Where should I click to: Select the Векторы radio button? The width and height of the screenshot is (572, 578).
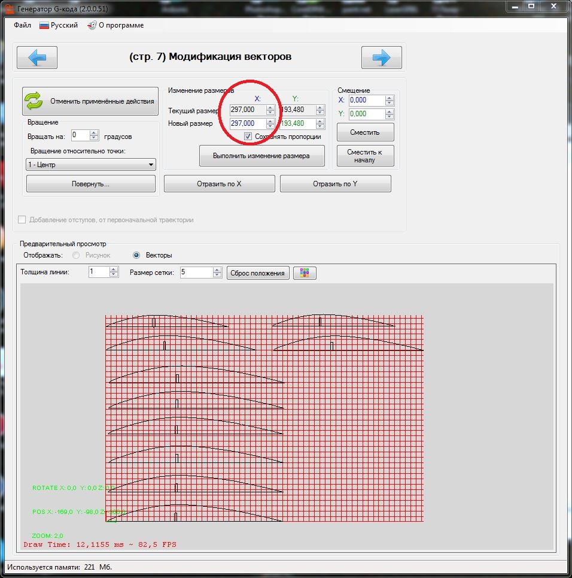(136, 255)
